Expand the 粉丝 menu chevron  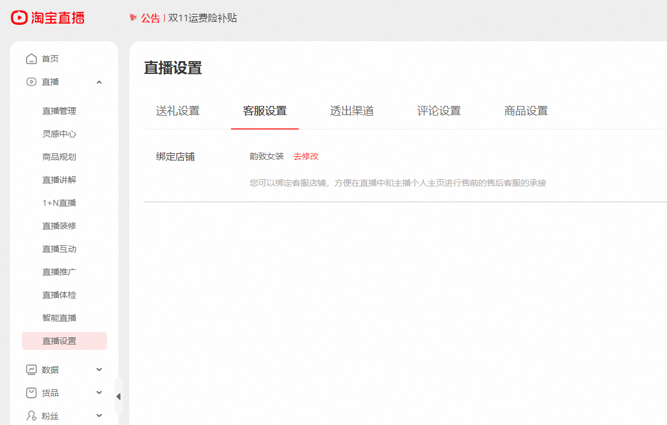point(99,416)
